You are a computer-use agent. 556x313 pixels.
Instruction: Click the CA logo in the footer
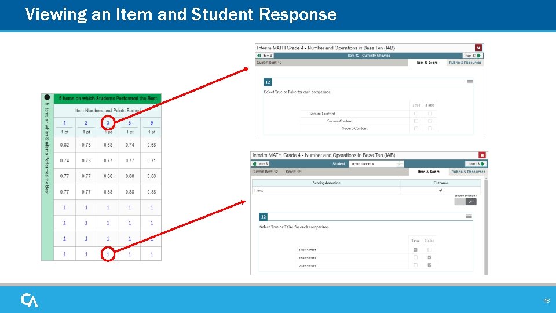pos(29,300)
